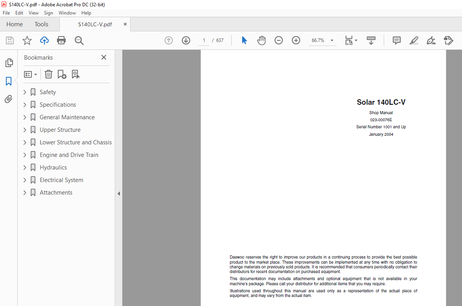
Task: Add the file to starred favorites
Action: [x=27, y=40]
